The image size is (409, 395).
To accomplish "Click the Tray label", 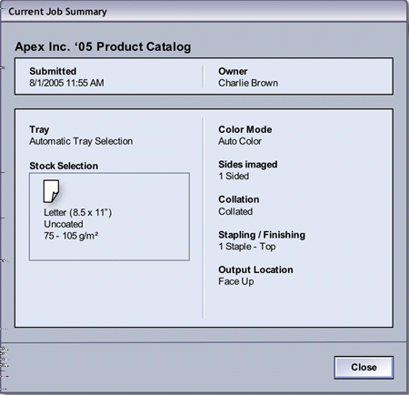I will [x=39, y=130].
